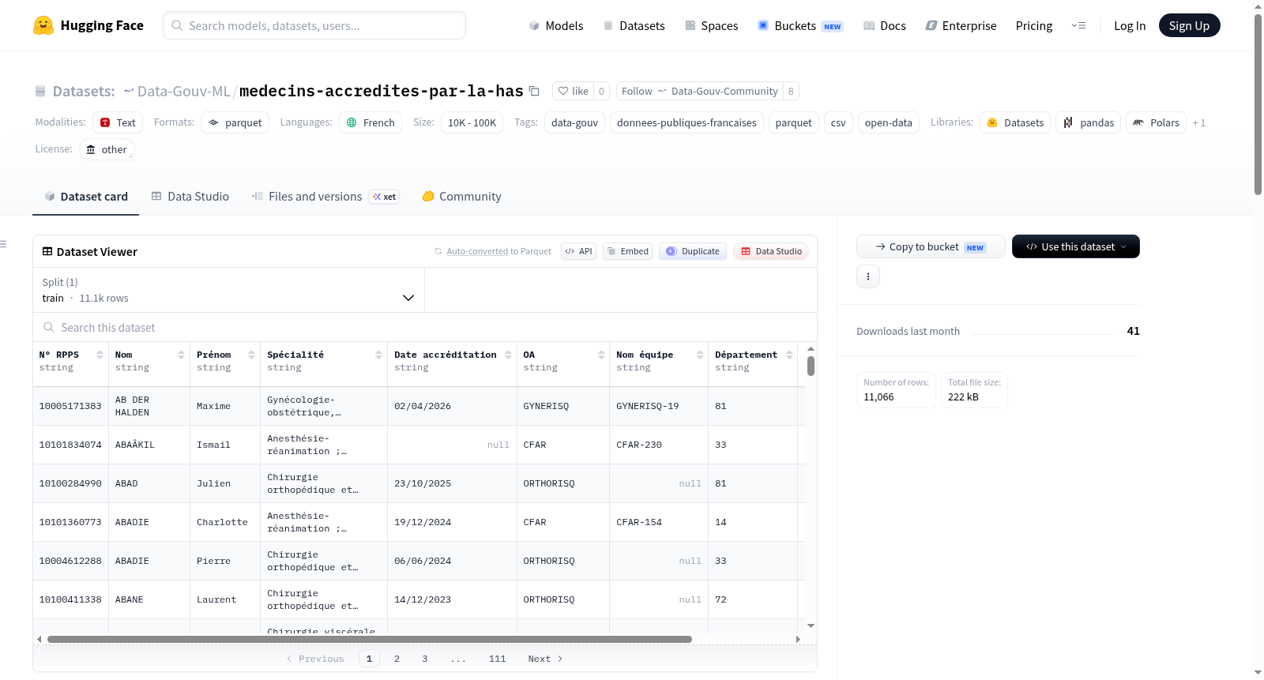The width and height of the screenshot is (1264, 680).
Task: Open Enterprise in top navigation
Action: pyautogui.click(x=961, y=25)
